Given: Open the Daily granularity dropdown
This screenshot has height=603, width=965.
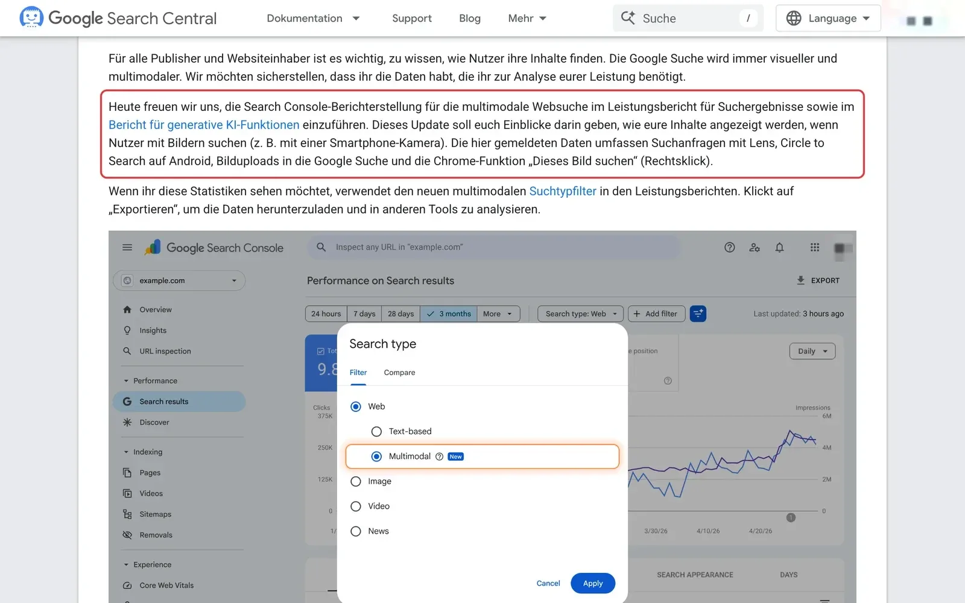Looking at the screenshot, I should (812, 351).
